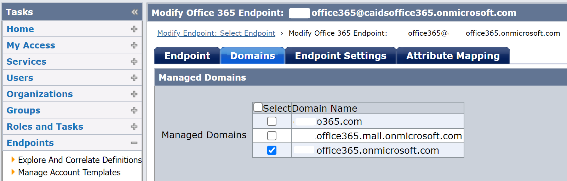Collapse the Endpoints section minus icon
The width and height of the screenshot is (567, 181).
click(x=134, y=143)
